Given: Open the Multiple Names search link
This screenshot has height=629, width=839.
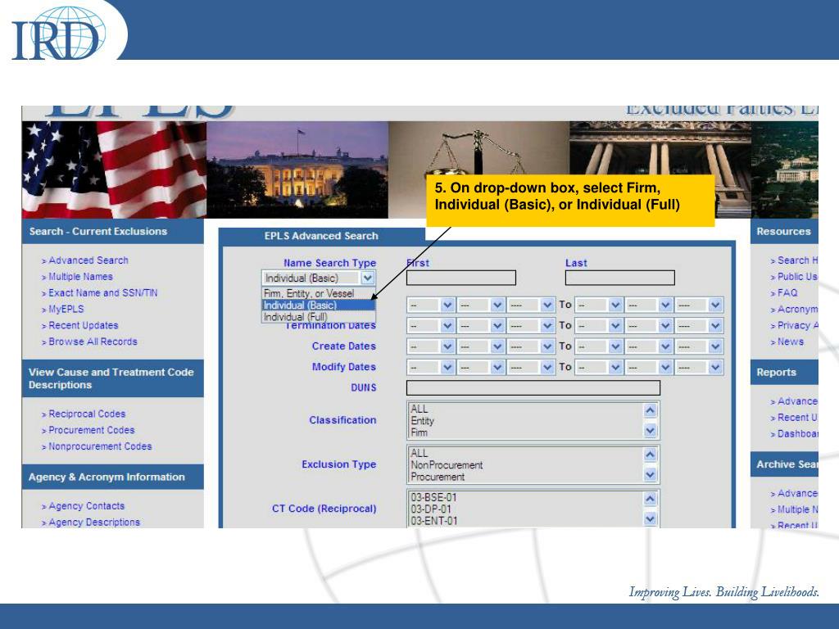Looking at the screenshot, I should coord(80,277).
